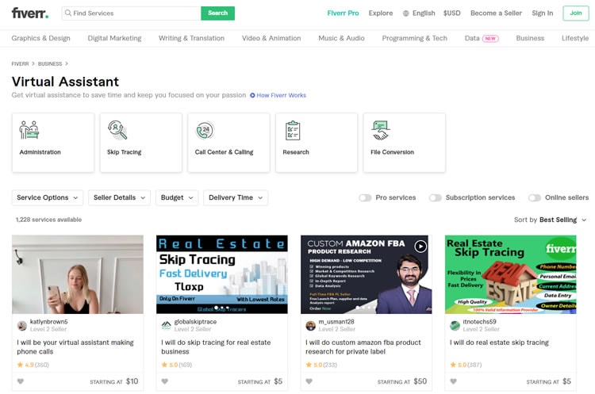Favorite katlynbrown5 gig with heart icon
Viewport: 595px width, 394px height.
21,381
